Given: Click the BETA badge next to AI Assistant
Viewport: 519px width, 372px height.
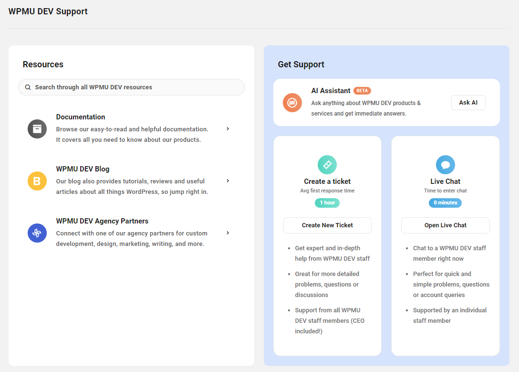Looking at the screenshot, I should click(363, 90).
